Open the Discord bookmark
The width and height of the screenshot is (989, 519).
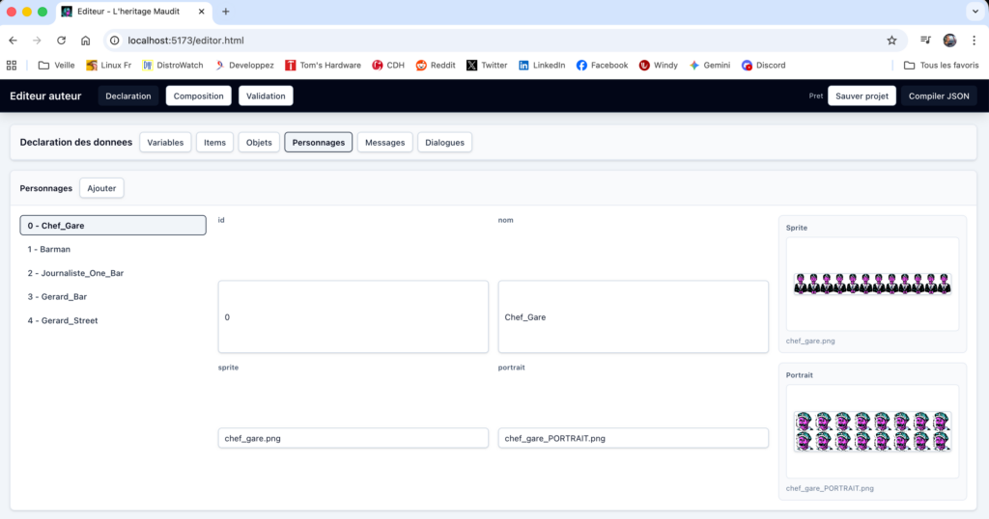click(763, 65)
